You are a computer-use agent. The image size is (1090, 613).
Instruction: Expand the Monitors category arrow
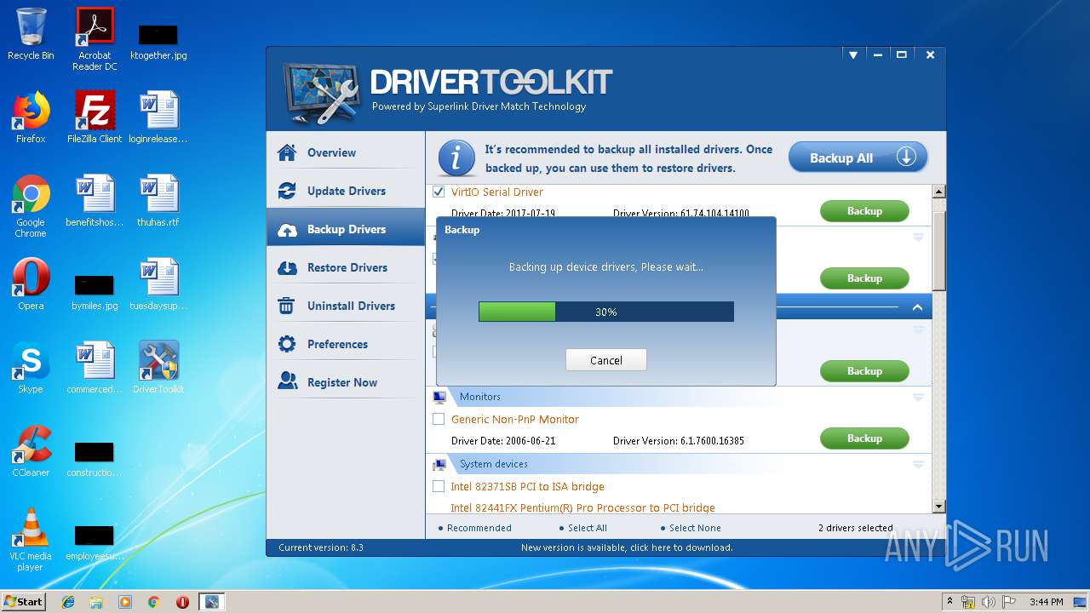point(918,398)
